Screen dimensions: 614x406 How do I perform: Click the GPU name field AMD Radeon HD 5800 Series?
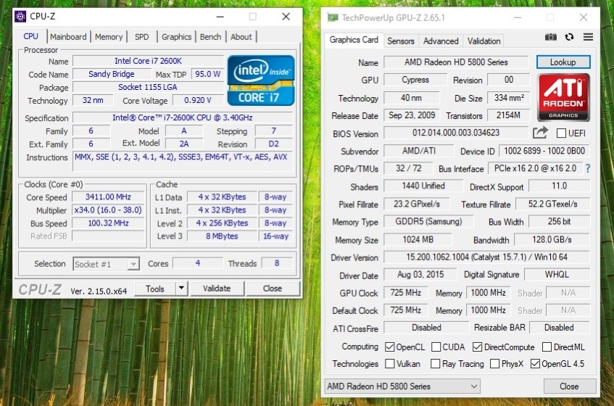tap(456, 62)
